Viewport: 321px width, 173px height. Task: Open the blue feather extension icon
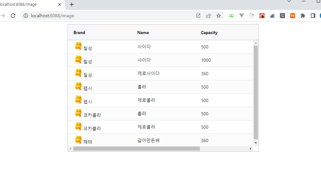point(272,16)
